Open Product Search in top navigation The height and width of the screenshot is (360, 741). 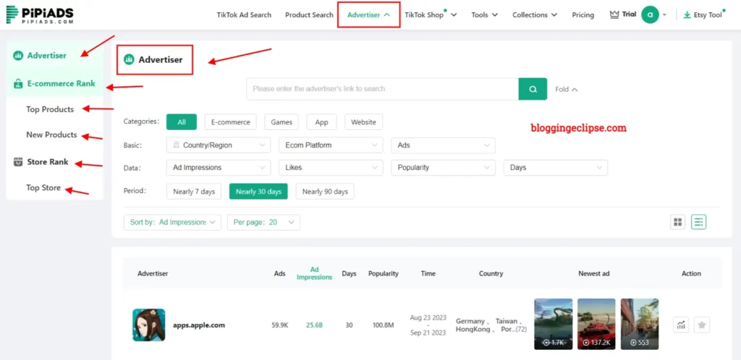(309, 14)
